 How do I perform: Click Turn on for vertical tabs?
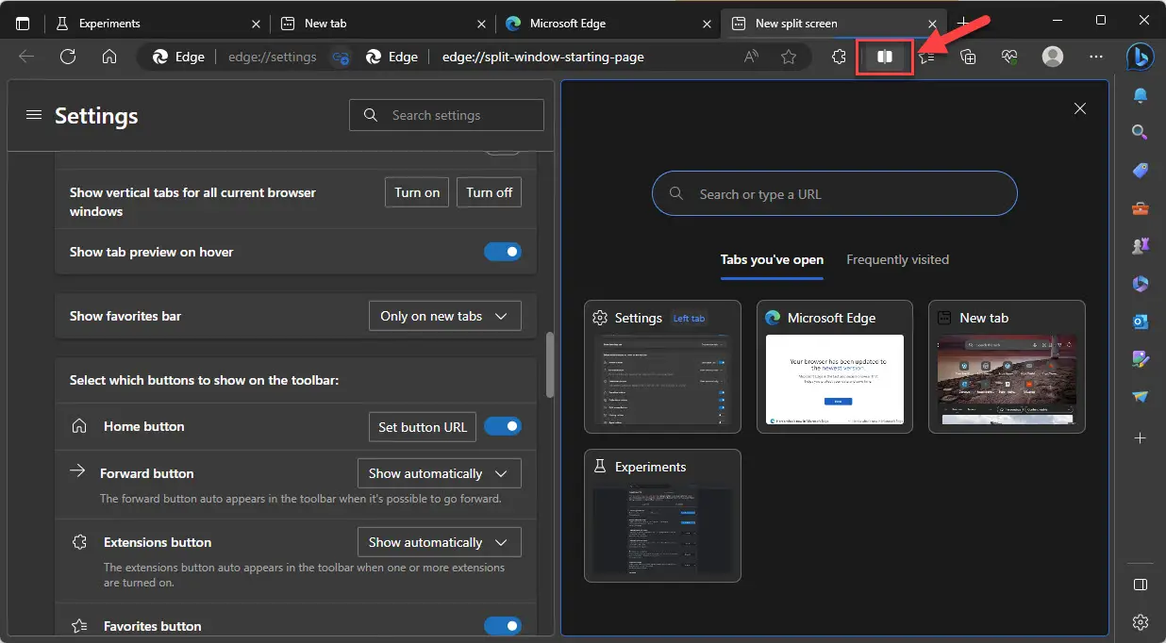[417, 192]
